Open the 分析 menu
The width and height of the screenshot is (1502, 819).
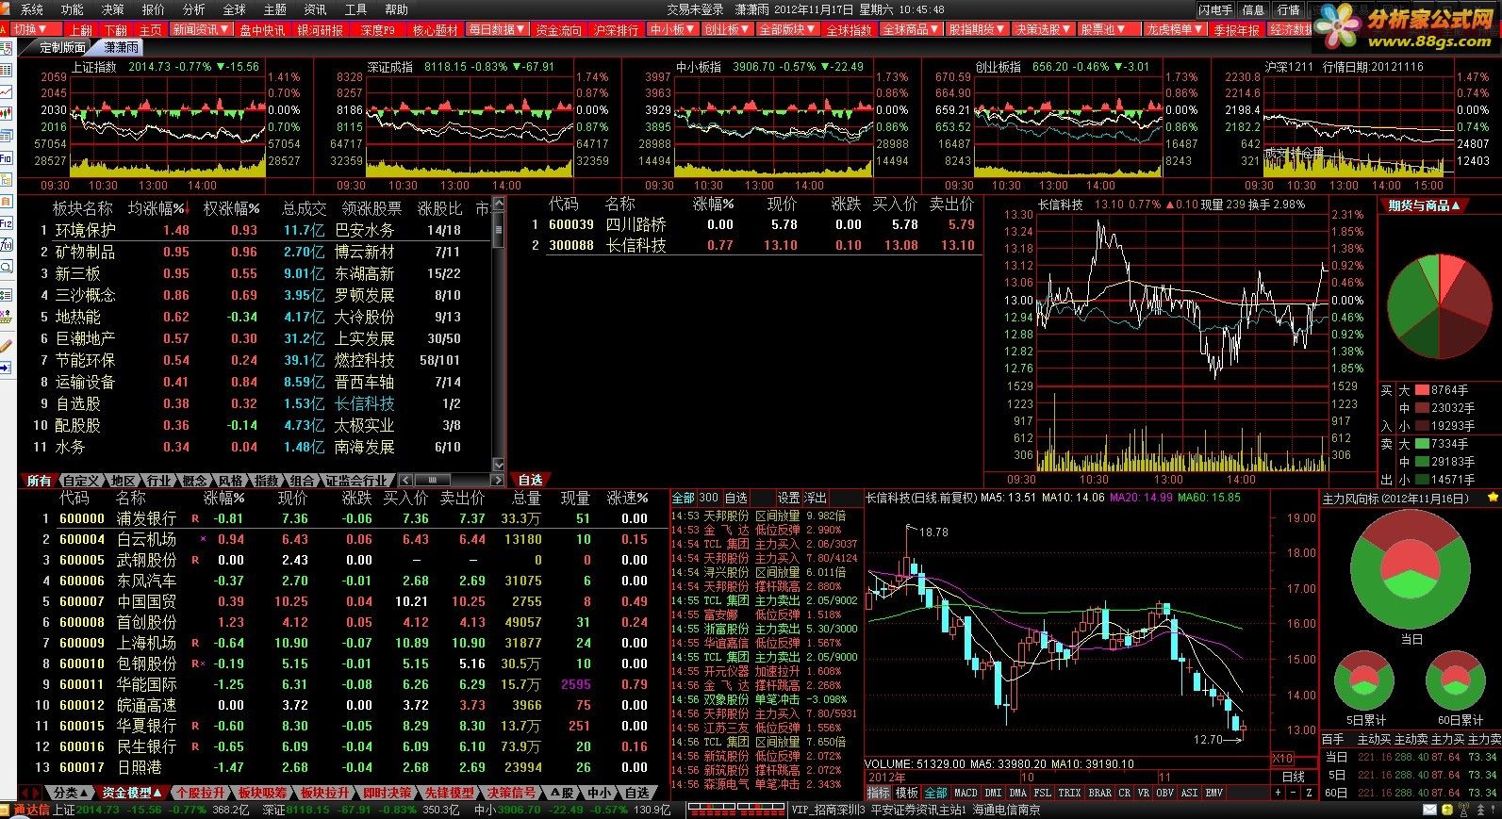pyautogui.click(x=193, y=9)
